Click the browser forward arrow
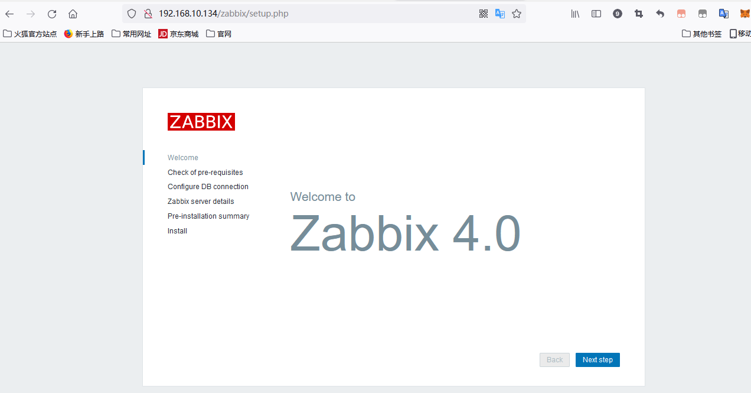The height and width of the screenshot is (393, 751). (x=31, y=14)
